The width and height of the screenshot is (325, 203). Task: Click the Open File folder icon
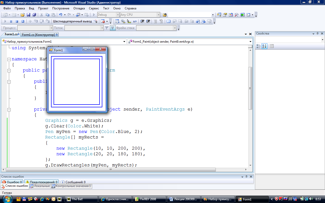[22, 15]
